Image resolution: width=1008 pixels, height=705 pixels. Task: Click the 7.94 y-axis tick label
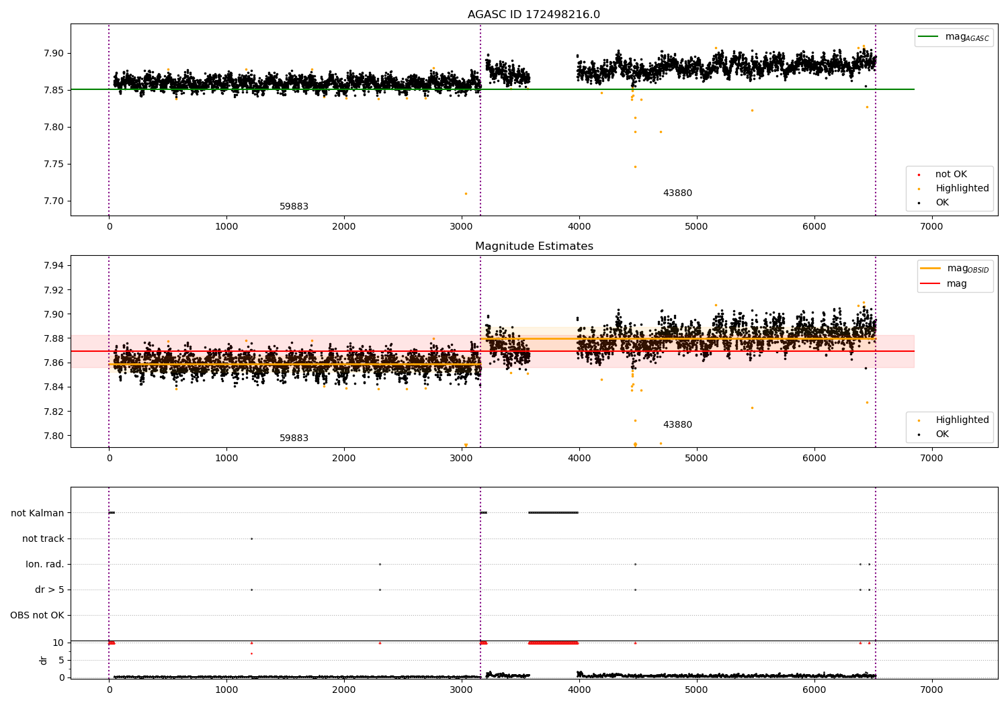54,266
